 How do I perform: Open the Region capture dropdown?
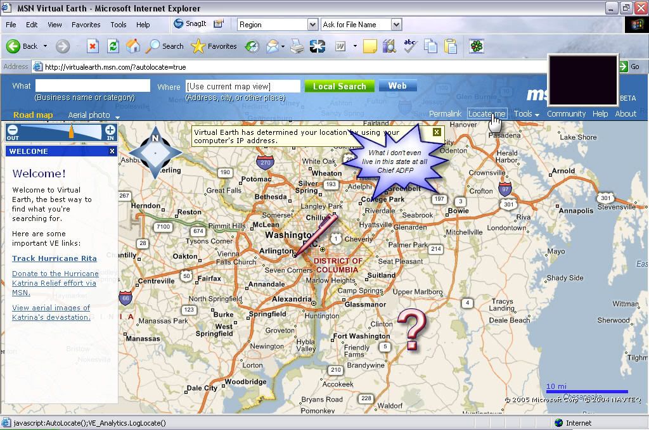(x=313, y=25)
